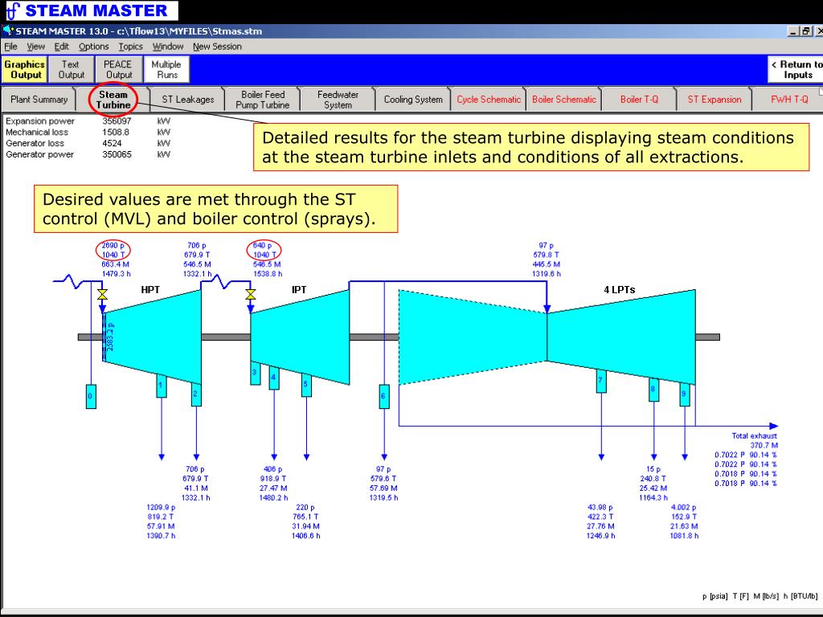View the Cycle Schematic tab

pyautogui.click(x=489, y=99)
